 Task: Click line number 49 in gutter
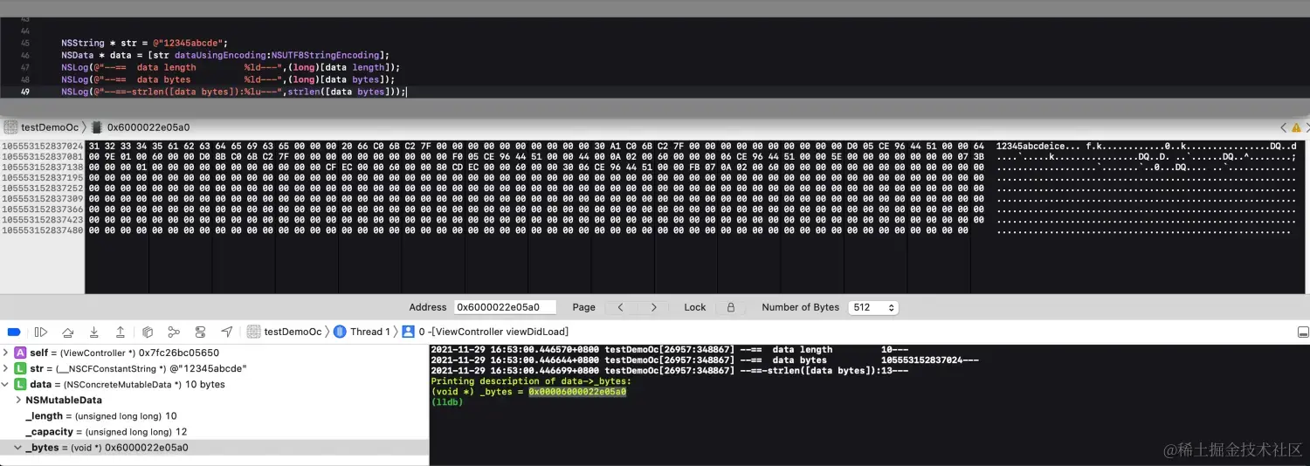tap(25, 92)
